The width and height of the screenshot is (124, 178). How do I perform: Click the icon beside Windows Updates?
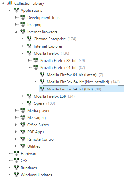[16, 175]
